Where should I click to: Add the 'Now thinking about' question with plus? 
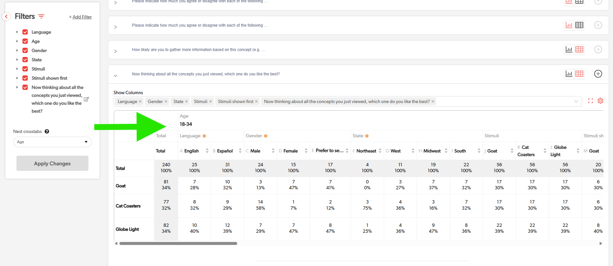598,74
